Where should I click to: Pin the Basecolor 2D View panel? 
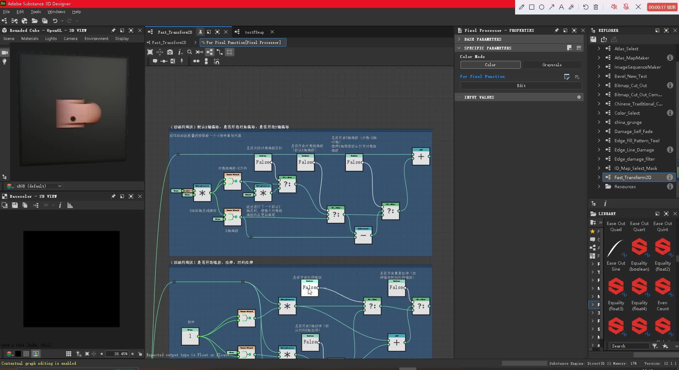113,196
